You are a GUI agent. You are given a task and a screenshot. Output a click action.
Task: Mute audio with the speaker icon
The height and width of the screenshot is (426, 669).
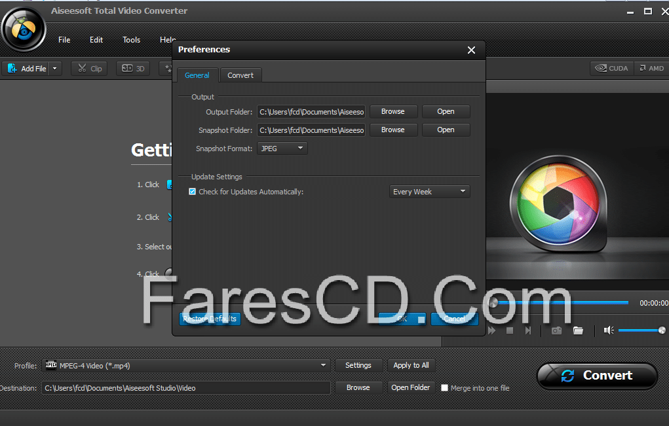609,330
